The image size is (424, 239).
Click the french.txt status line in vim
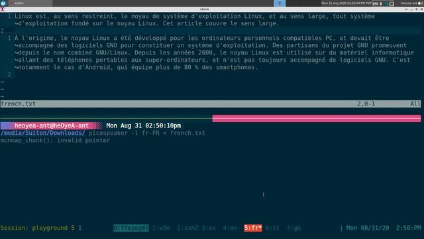pos(211,104)
